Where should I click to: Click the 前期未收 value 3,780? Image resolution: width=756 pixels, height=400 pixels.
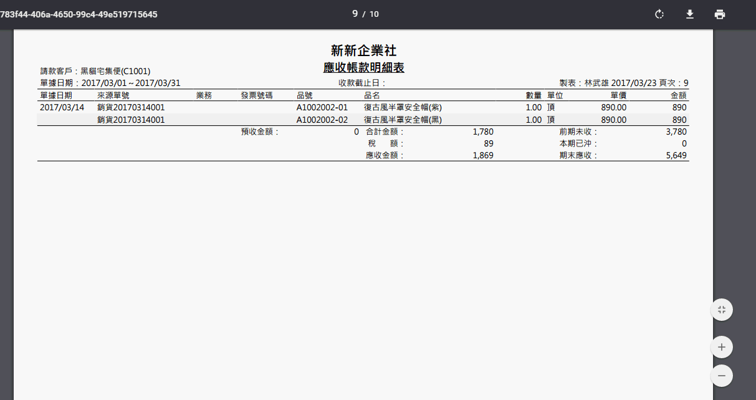coord(676,131)
